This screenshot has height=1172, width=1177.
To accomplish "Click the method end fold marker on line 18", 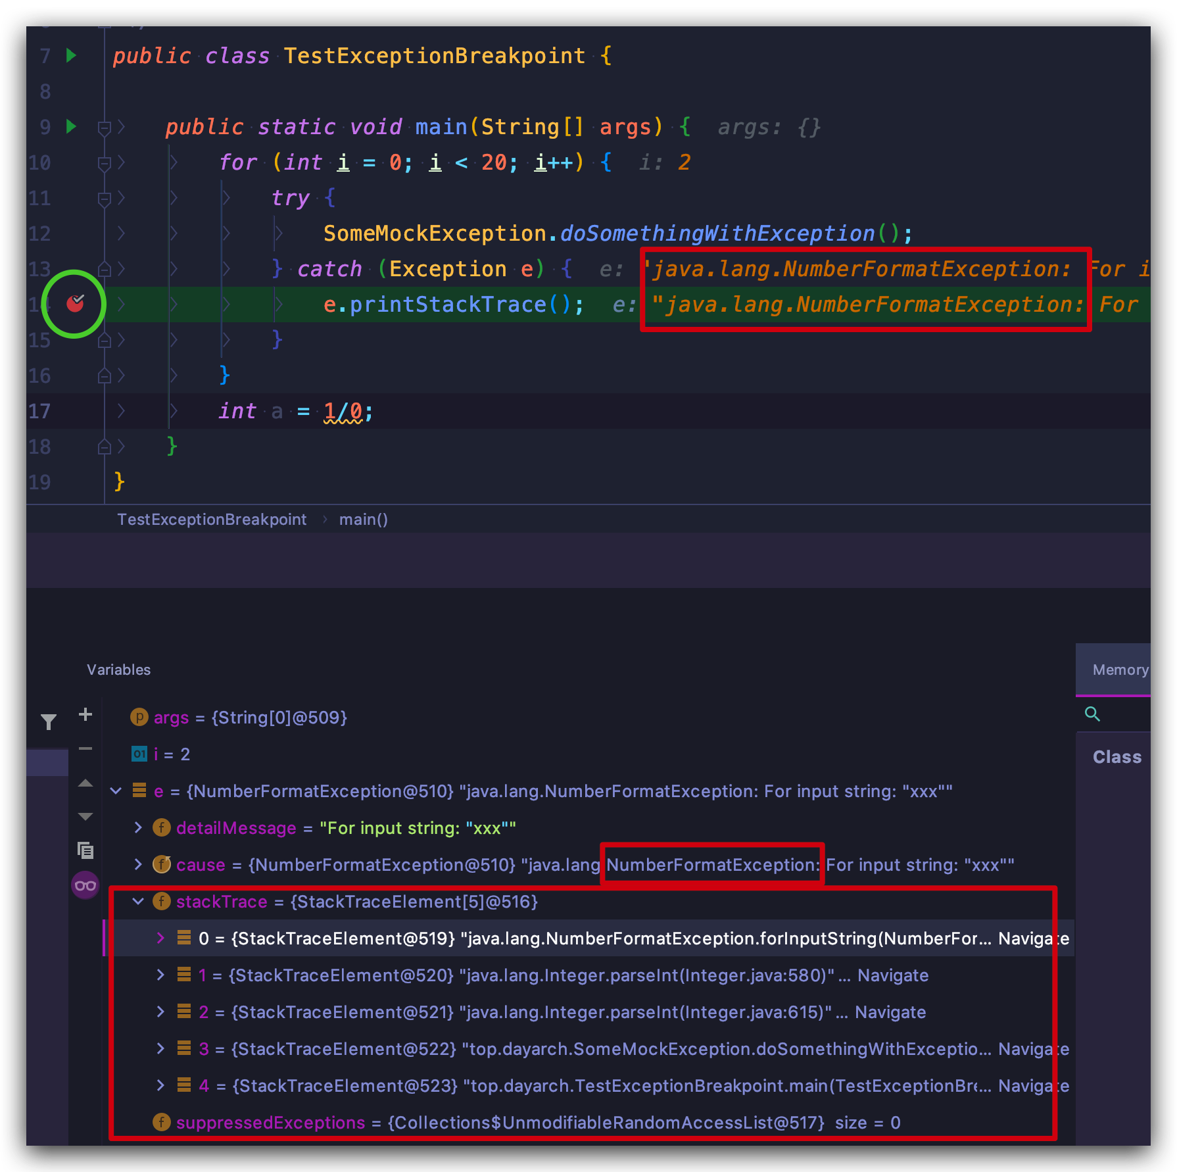I will coord(104,447).
